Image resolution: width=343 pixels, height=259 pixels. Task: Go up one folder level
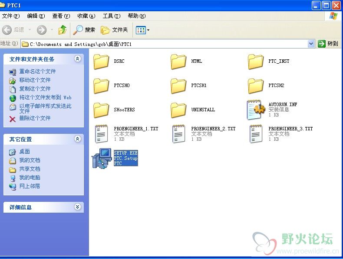coord(63,30)
